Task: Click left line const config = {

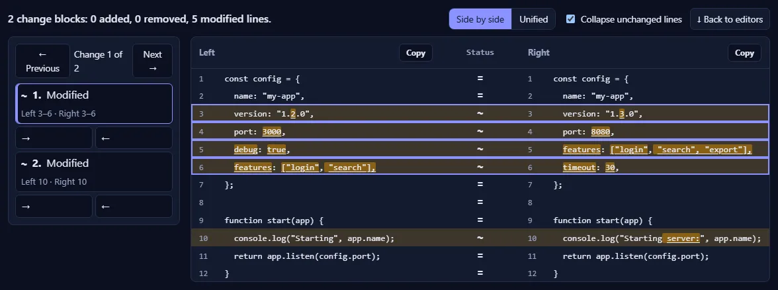Action: point(262,78)
